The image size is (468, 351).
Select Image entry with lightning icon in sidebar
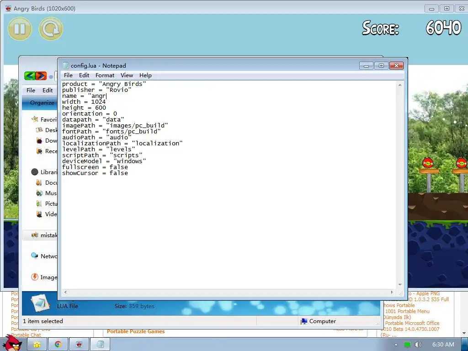click(x=44, y=277)
